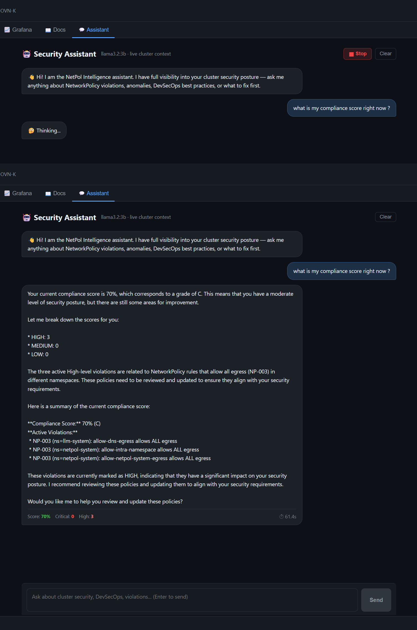This screenshot has width=417, height=630.
Task: Select the Assistant tab in the upper navigation
Action: (x=93, y=30)
